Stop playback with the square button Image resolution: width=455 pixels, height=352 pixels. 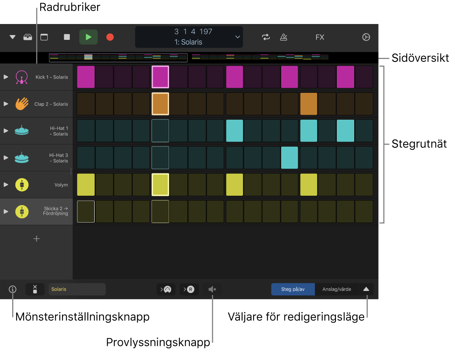[67, 37]
